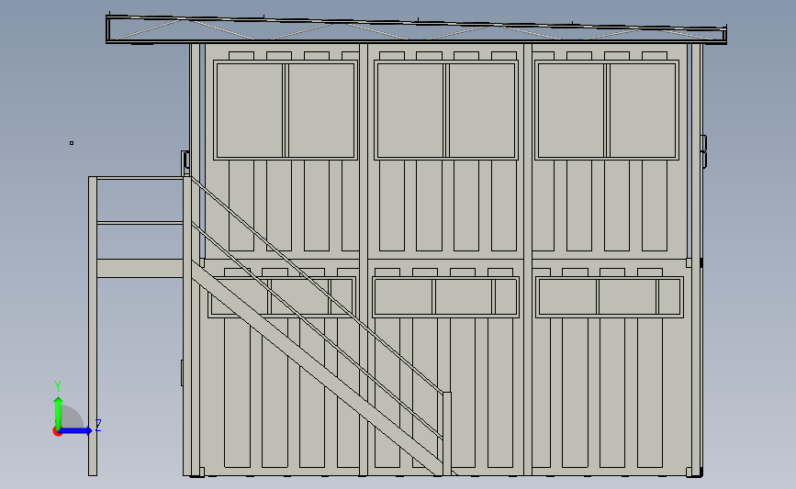The image size is (796, 489).
Task: Select the small square point marker left of building
Action: click(72, 143)
